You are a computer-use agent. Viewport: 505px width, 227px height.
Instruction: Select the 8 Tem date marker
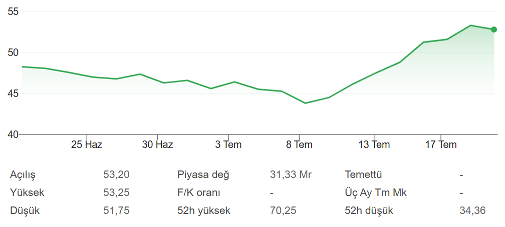point(299,144)
